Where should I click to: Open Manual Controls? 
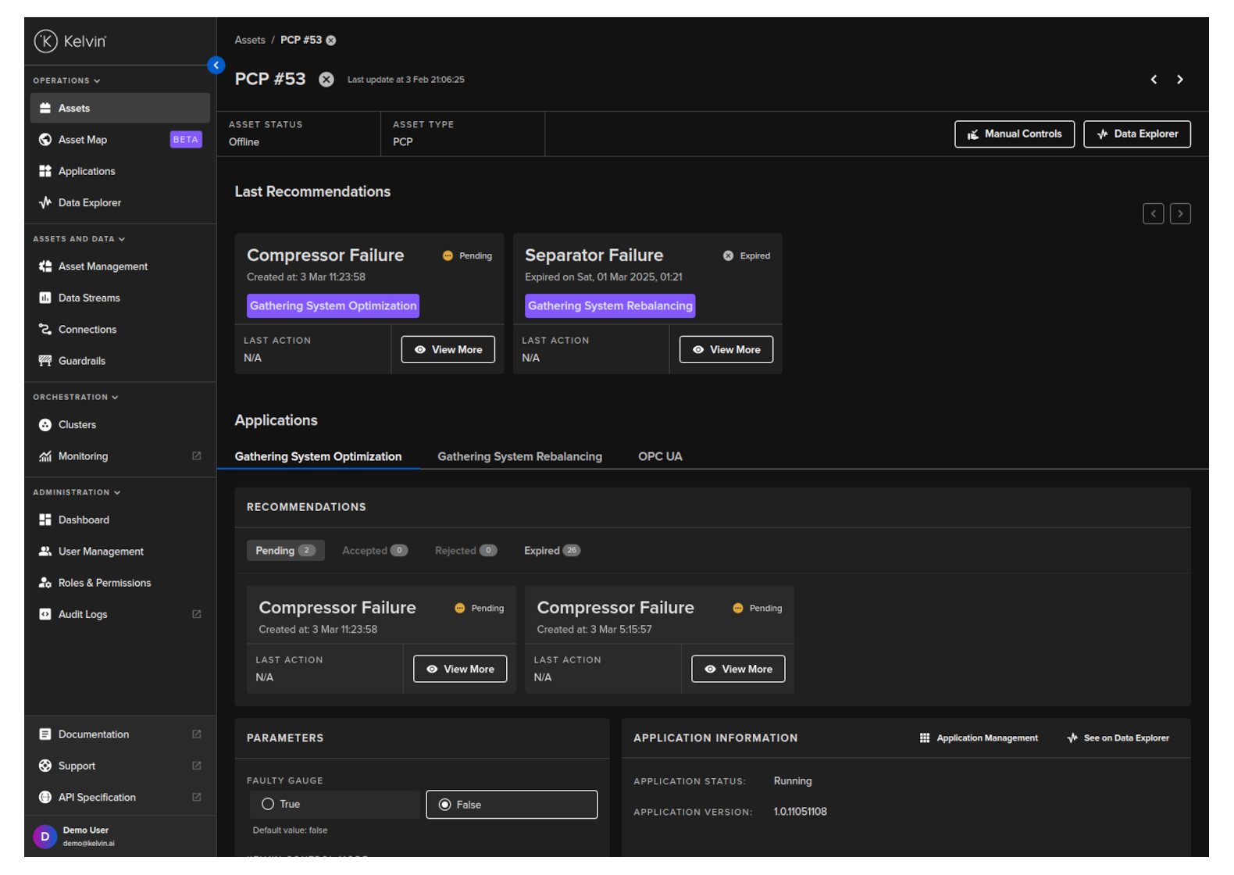tap(1014, 134)
